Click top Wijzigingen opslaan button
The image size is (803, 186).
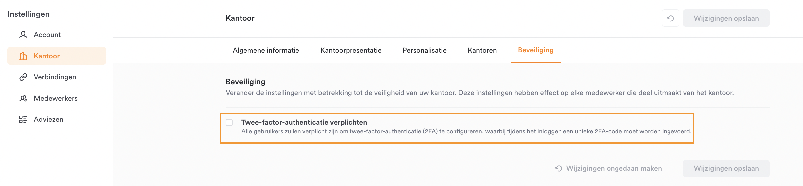tap(726, 18)
